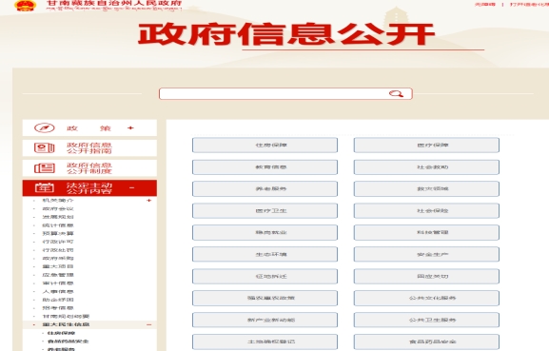
Task: Collapse 重大民生信息 with its minus sign
Action: click(x=148, y=324)
